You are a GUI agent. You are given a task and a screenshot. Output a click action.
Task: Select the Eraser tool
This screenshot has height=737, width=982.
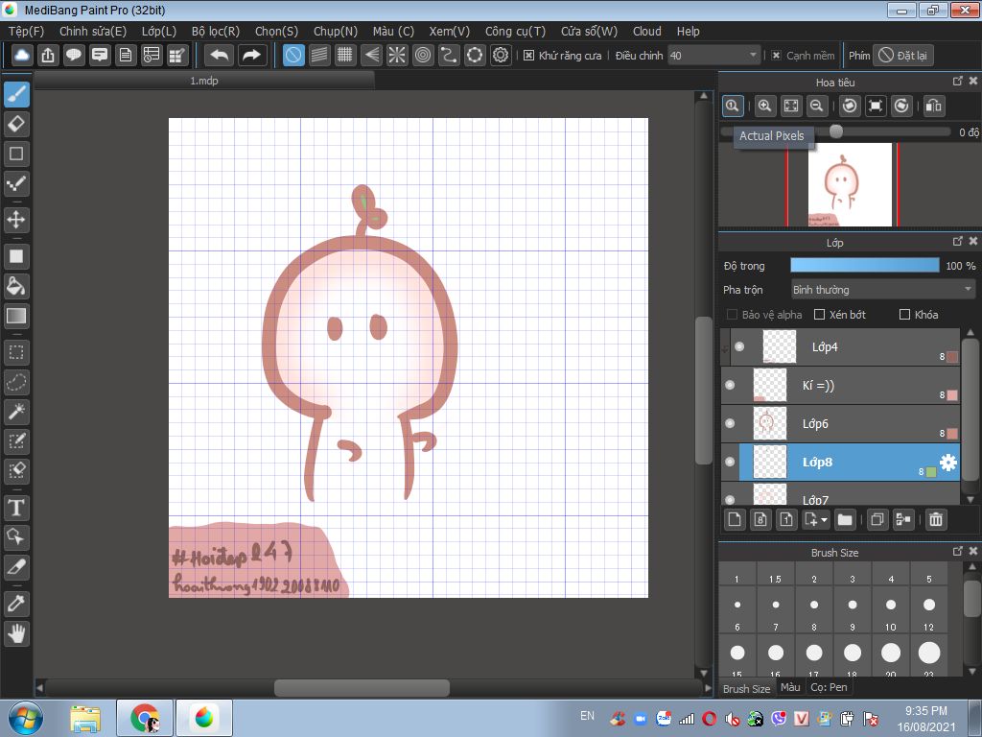tap(16, 124)
